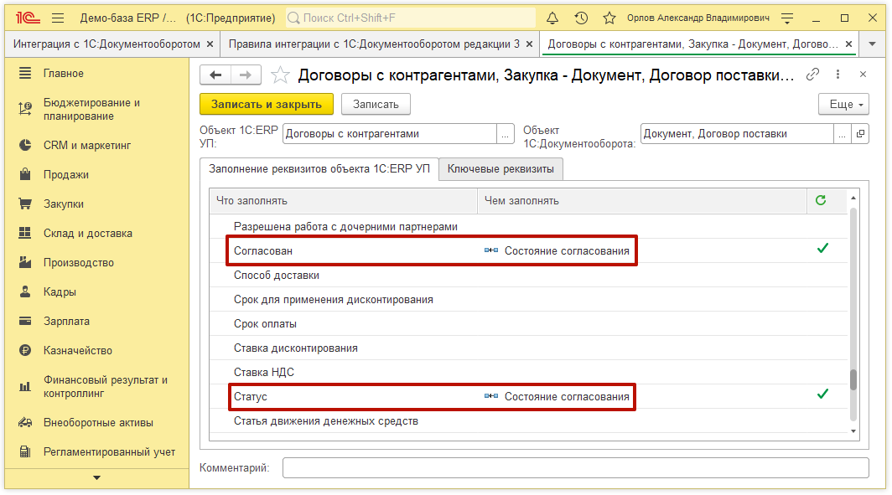
Task: Click the table scroll up arrow
Action: [853, 198]
